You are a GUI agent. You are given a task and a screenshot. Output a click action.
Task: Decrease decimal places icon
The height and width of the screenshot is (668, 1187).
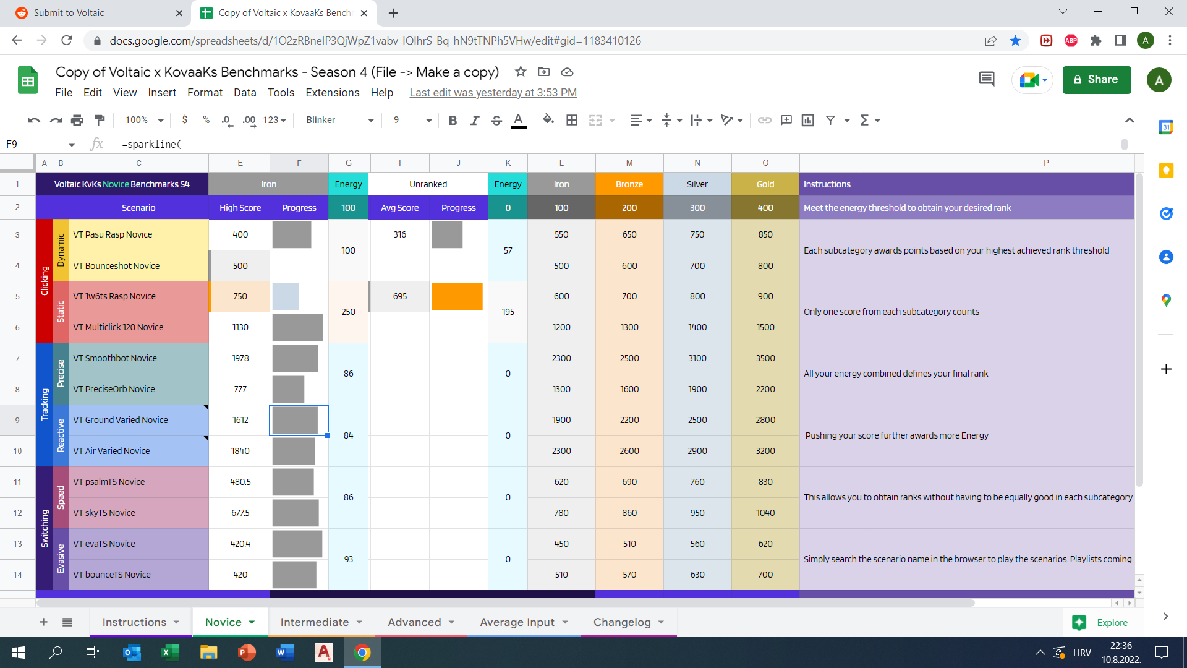tap(227, 120)
